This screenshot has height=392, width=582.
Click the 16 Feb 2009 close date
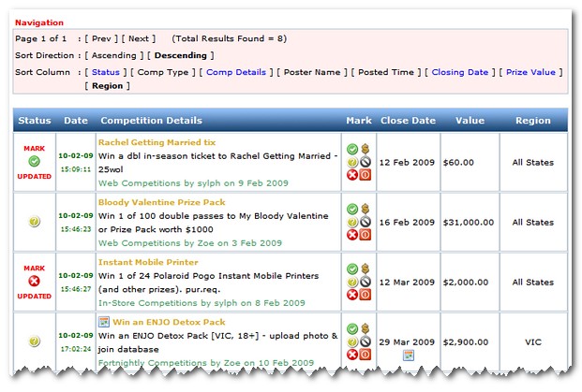point(407,223)
